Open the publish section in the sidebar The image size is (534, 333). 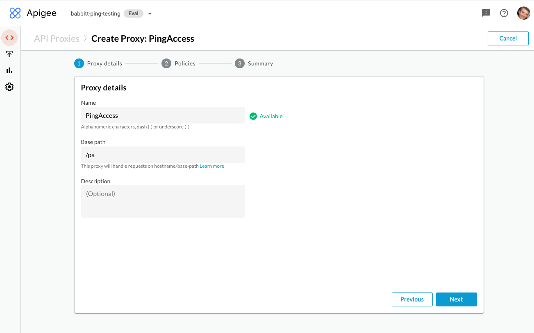pos(9,54)
